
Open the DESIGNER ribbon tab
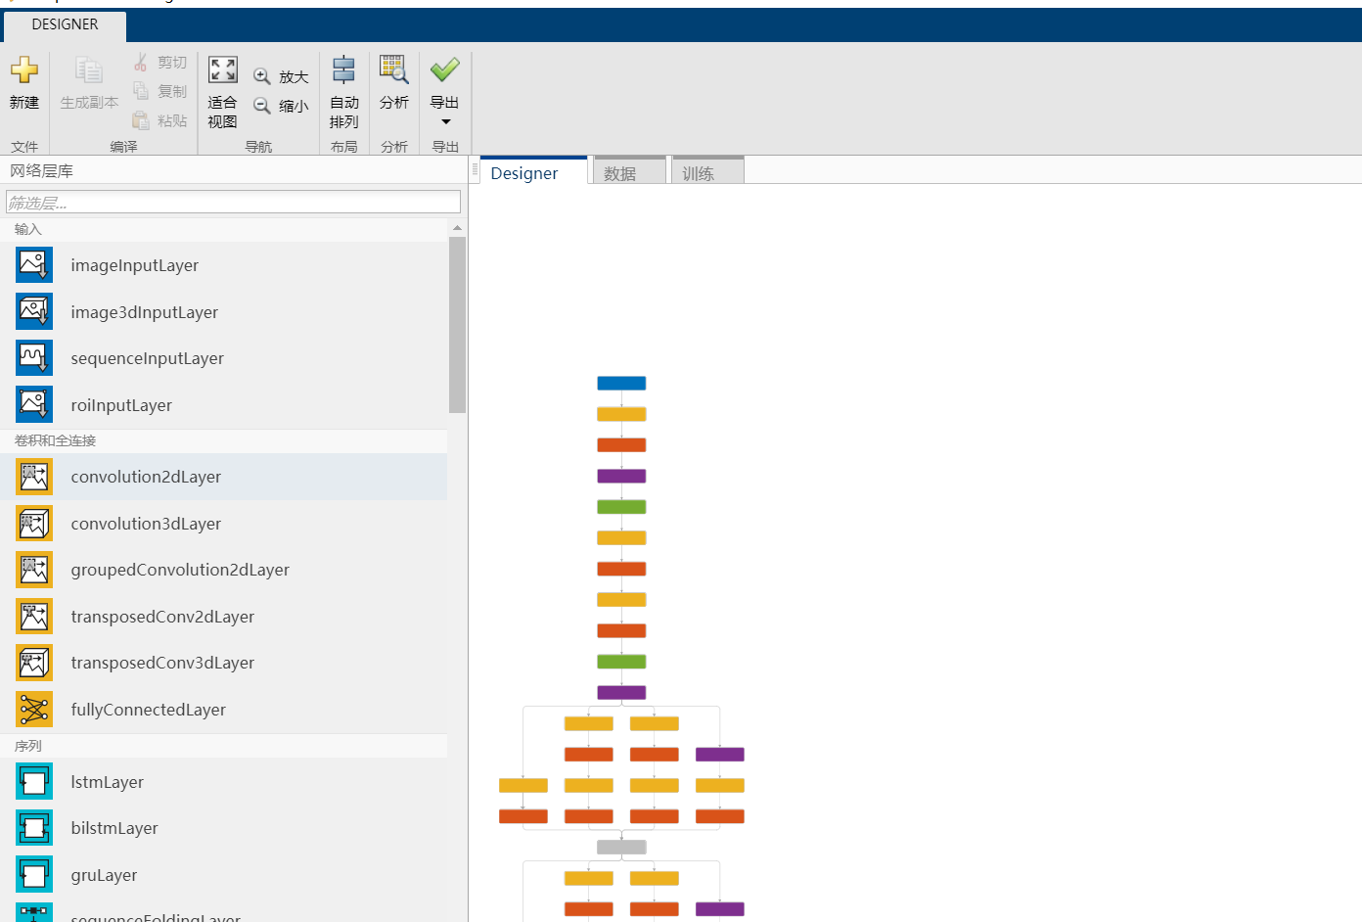(x=65, y=25)
